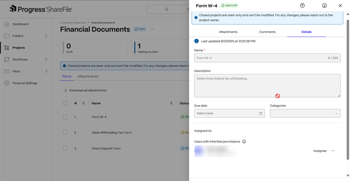Click the Projects icon in sidebar

[x=7, y=47]
